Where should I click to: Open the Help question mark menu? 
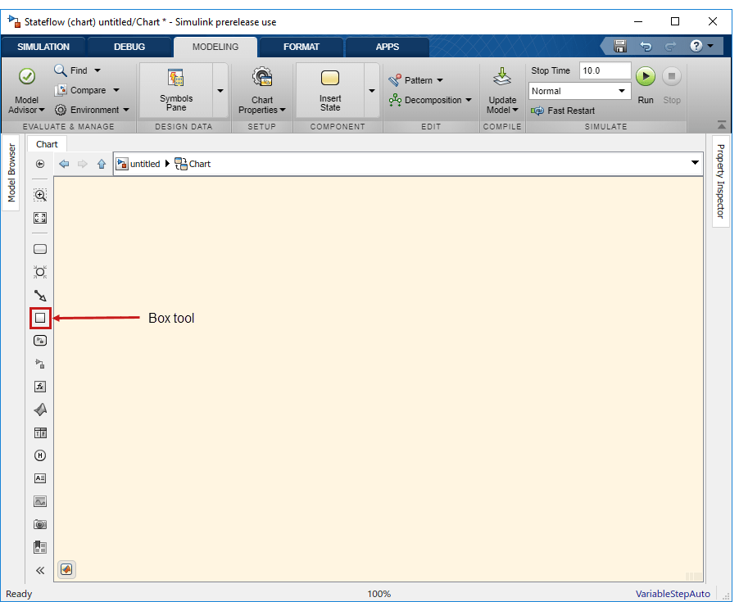pyautogui.click(x=701, y=46)
